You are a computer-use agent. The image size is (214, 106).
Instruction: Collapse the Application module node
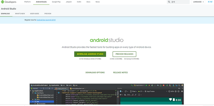pyautogui.click(x=31, y=91)
